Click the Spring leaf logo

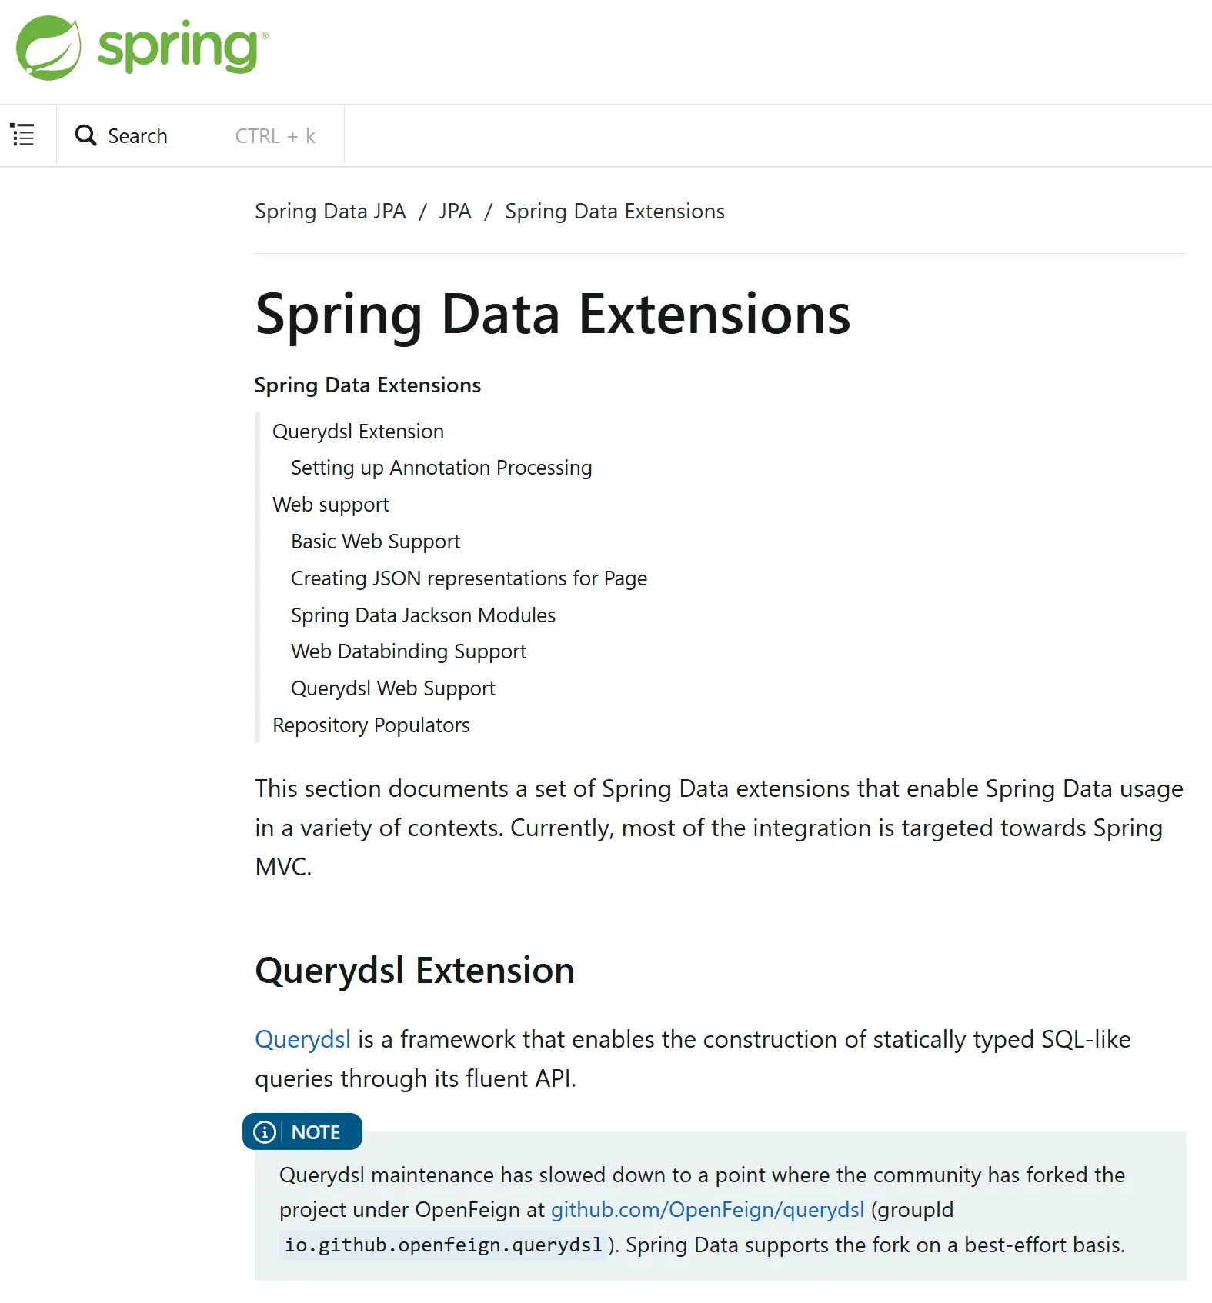click(x=48, y=48)
